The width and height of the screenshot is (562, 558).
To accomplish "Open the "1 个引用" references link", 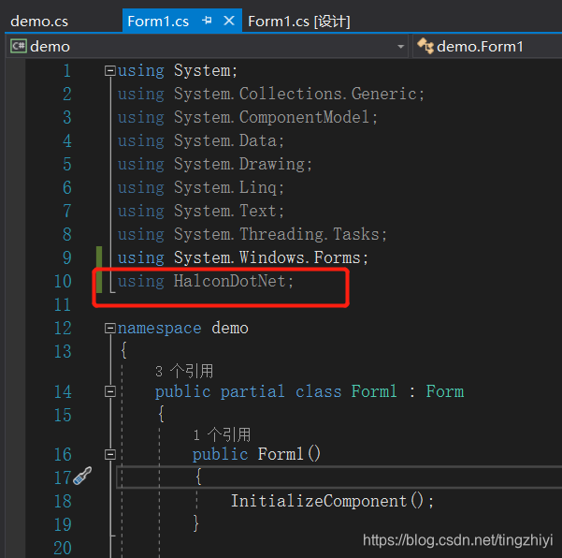I will [x=222, y=434].
